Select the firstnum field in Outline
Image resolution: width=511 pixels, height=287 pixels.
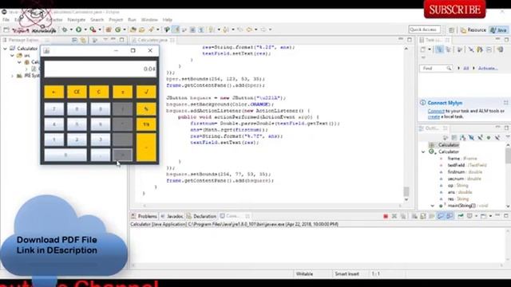pos(465,172)
